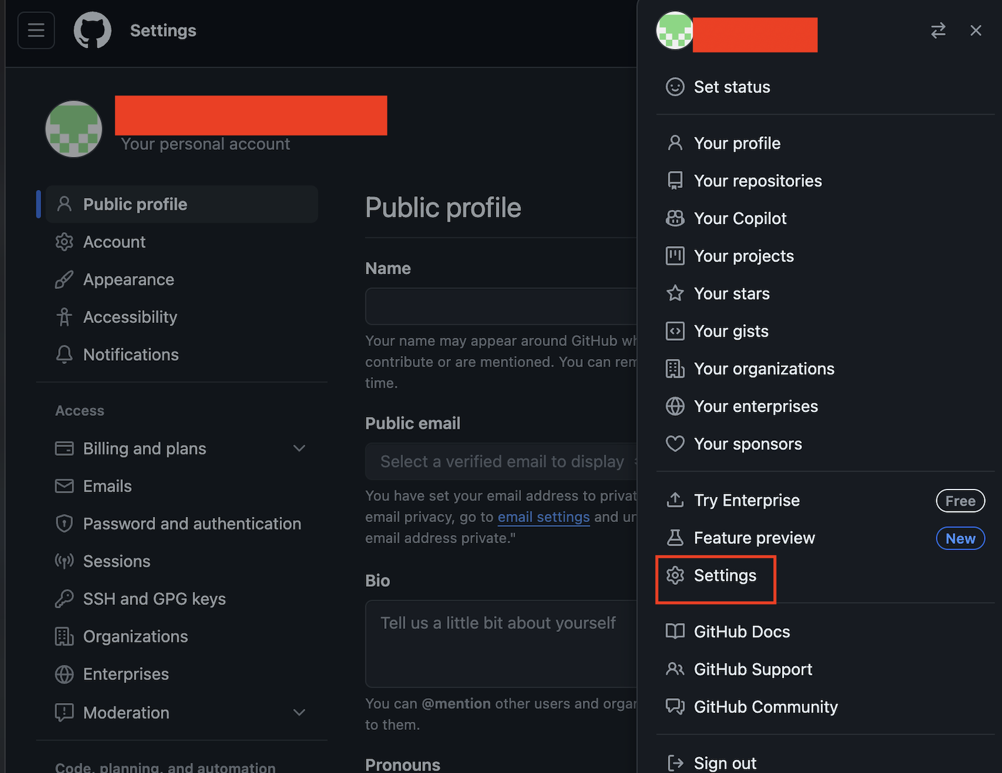Click the upload icon beside Try Enterprise
The height and width of the screenshot is (773, 1002).
(x=675, y=500)
